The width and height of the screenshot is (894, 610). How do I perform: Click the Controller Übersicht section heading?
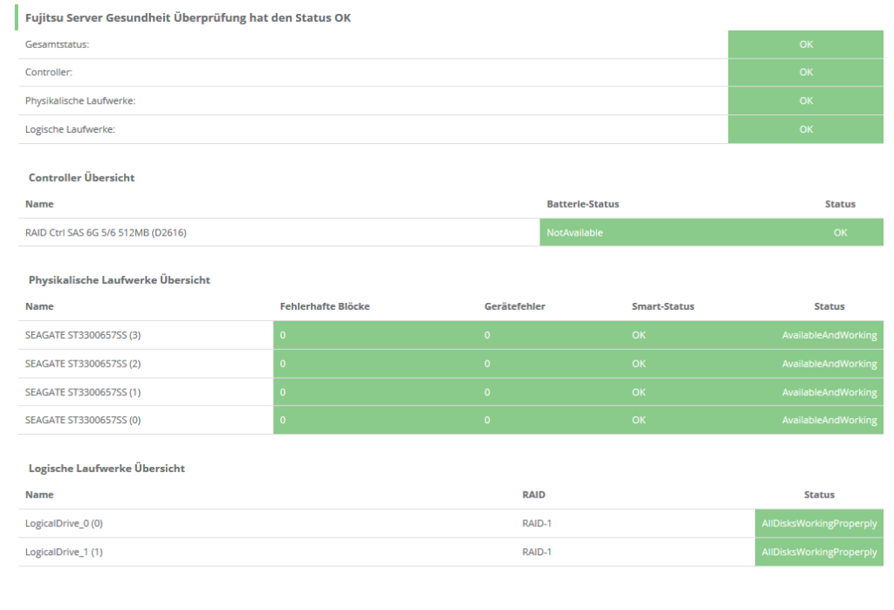(x=81, y=177)
